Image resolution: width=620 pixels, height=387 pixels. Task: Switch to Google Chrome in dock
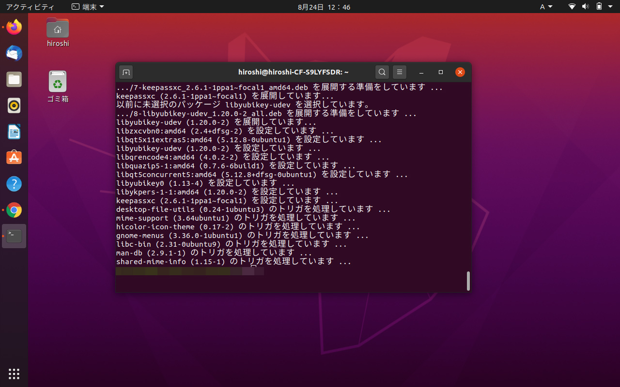[14, 210]
